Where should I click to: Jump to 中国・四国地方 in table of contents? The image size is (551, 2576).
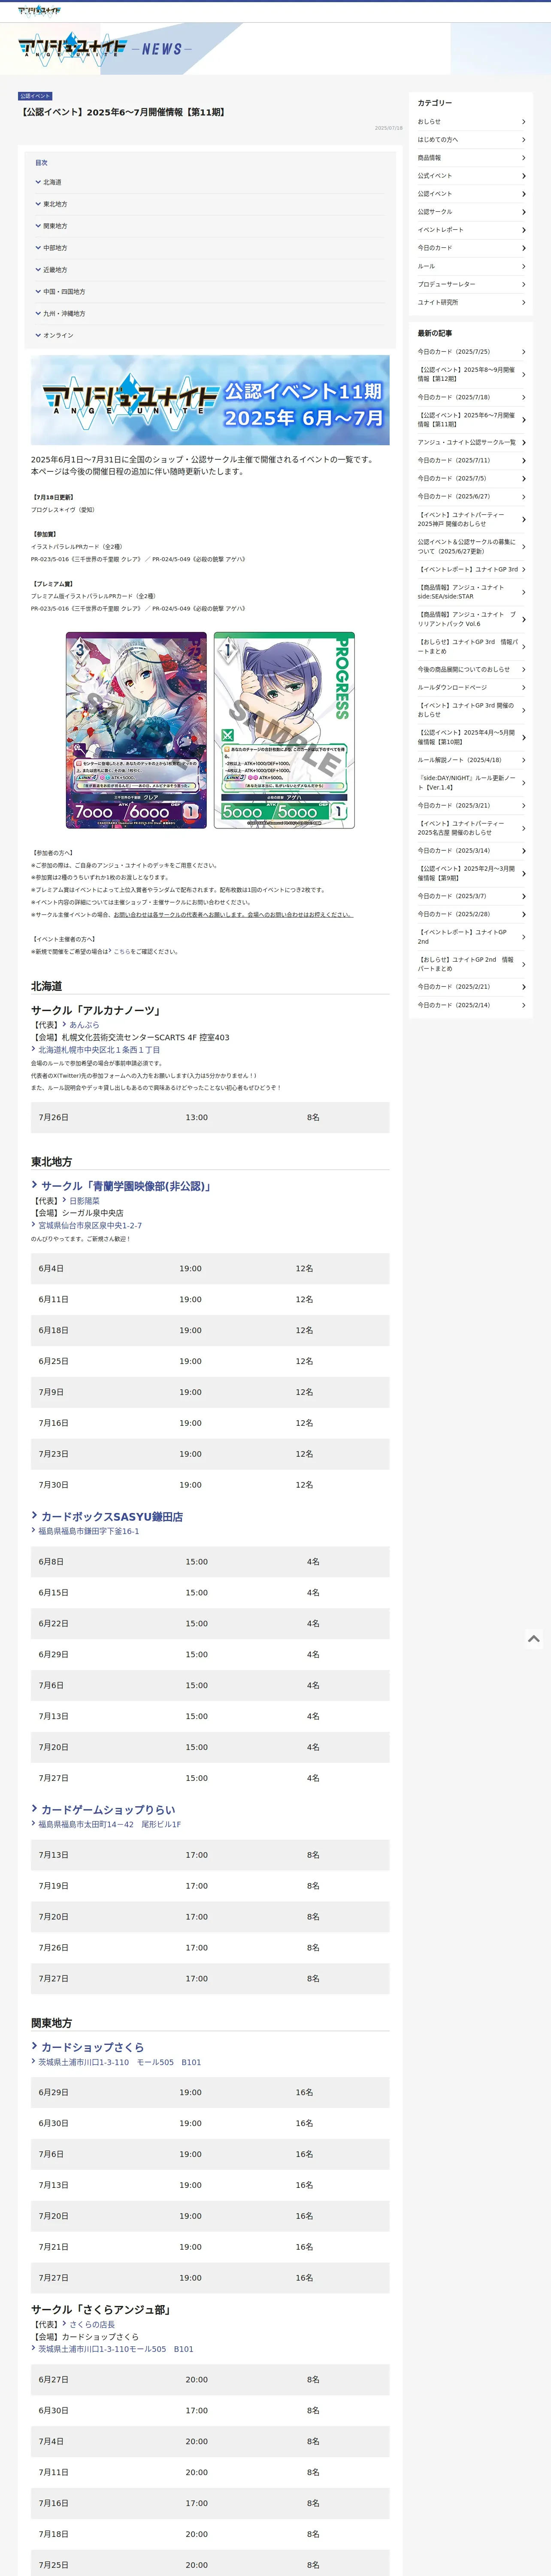[64, 292]
